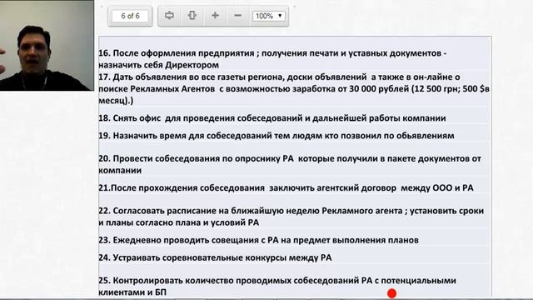Image resolution: width=533 pixels, height=300 pixels.
Task: Click the line "клиентами и БП"
Action: point(132,292)
